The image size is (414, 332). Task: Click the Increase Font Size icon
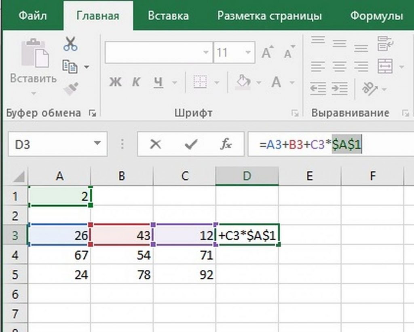pyautogui.click(x=267, y=53)
